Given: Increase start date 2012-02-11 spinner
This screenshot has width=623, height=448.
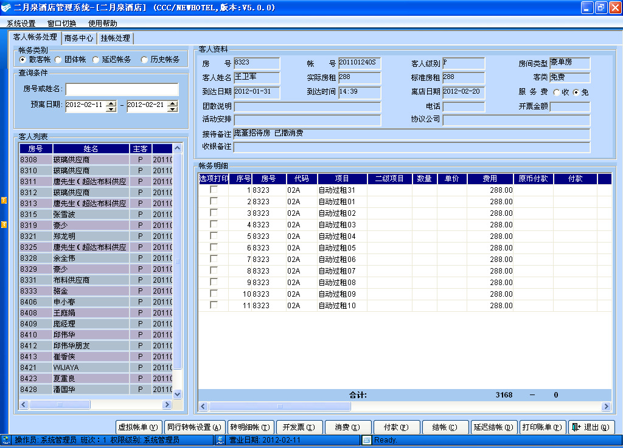Looking at the screenshot, I should 111,103.
